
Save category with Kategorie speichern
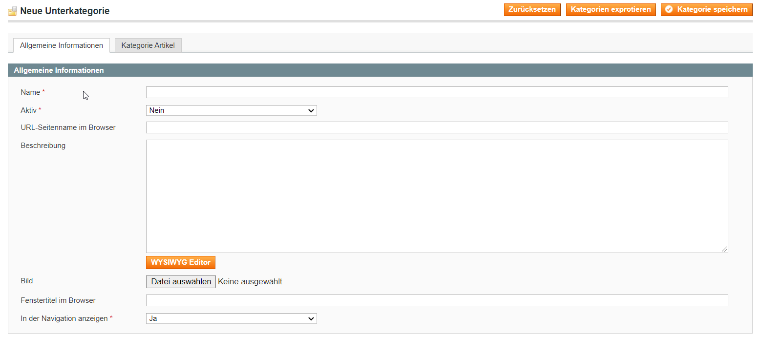pos(706,10)
